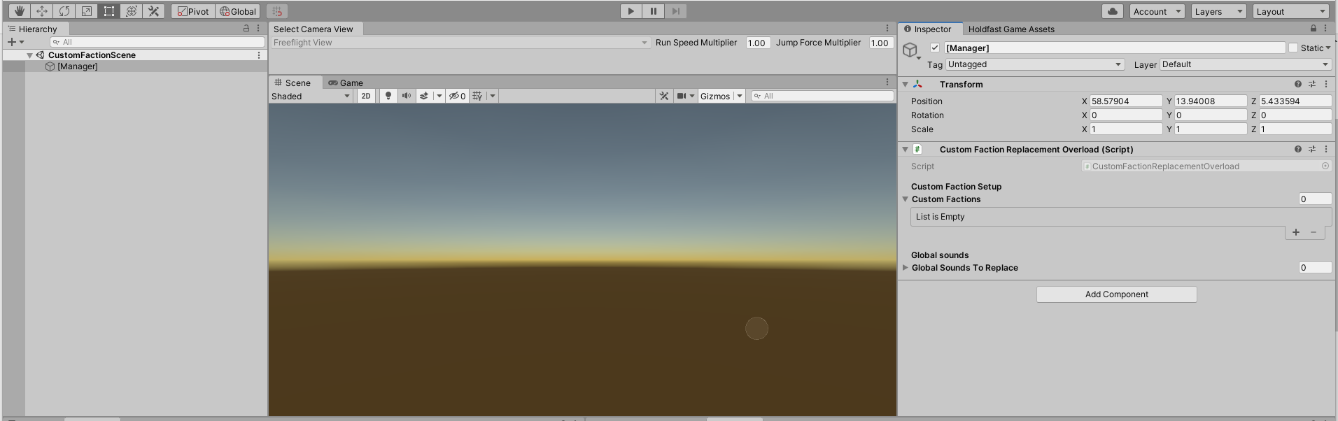Click the Play button
Image resolution: width=1338 pixels, height=421 pixels.
point(631,11)
